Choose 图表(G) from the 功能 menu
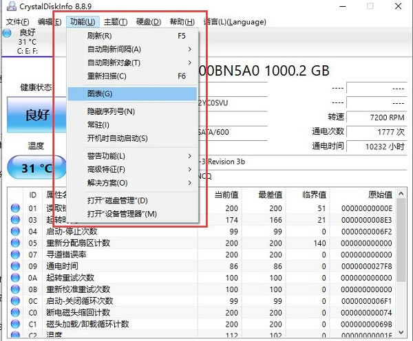Screen dimensions: 413x341 (x=100, y=93)
